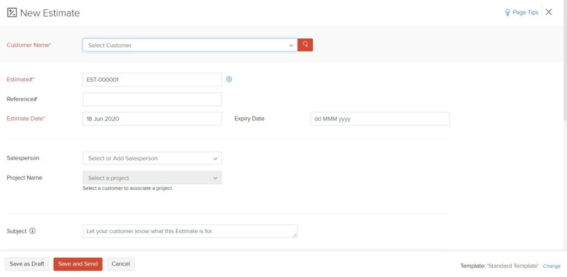Open the Select a project dropdown
The image size is (567, 277).
click(152, 177)
